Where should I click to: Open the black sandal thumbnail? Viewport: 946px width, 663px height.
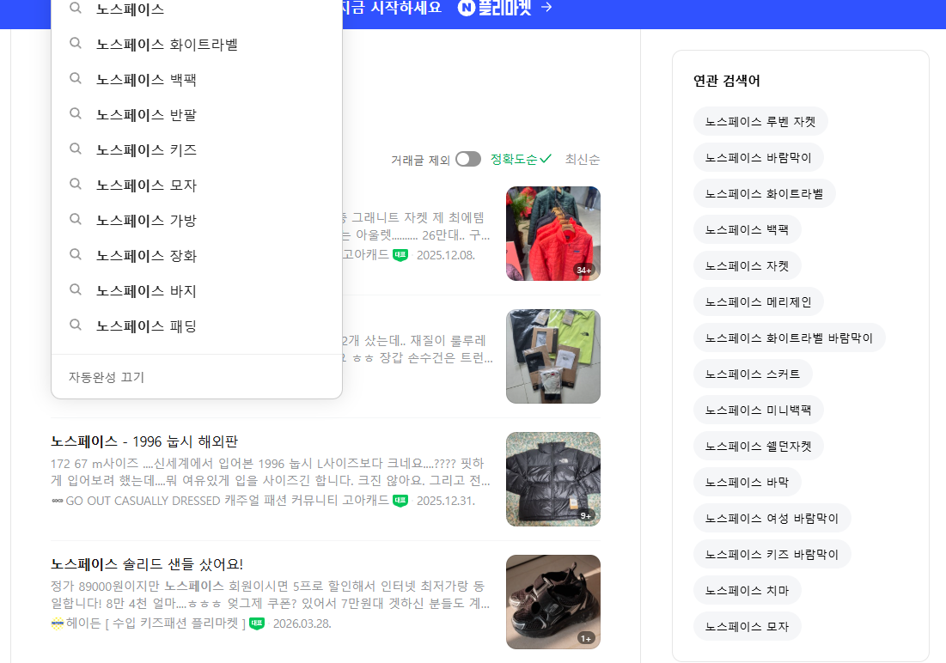point(553,602)
